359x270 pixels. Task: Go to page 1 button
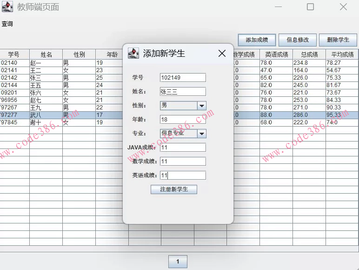tap(178, 262)
